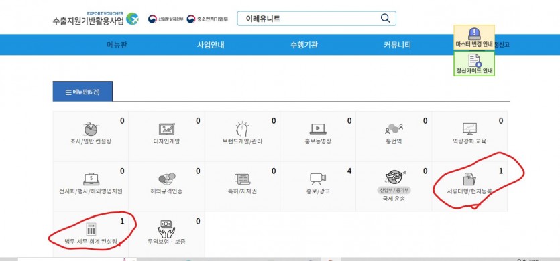This screenshot has height=261, width=560.
Task: Click the 역량강화 교육 label
Action: click(469, 141)
